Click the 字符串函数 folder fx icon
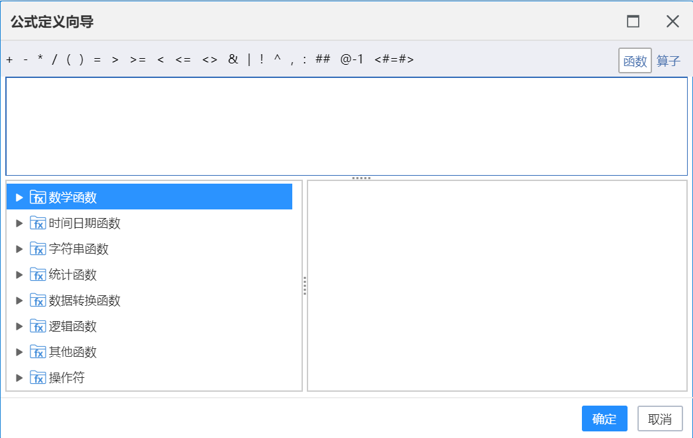Viewport: 693px width, 438px height. [38, 248]
